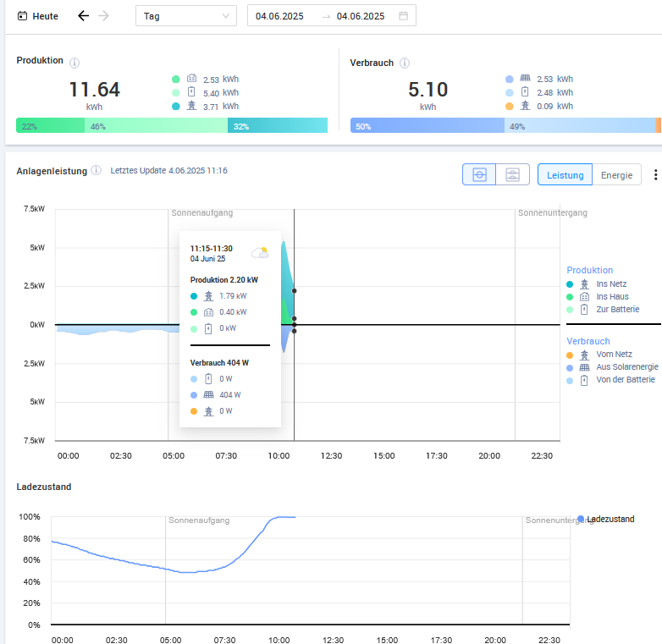The image size is (662, 644).
Task: Click the end date 04.06.2025 field
Action: (361, 16)
